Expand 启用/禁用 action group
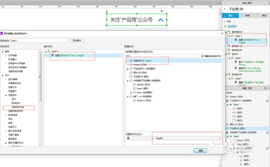The height and width of the screenshot is (167, 270). [x=6, y=115]
